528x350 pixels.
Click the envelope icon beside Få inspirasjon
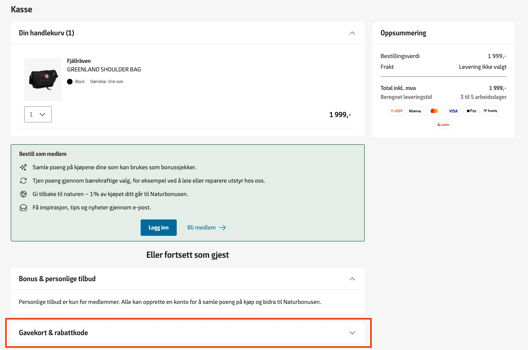coord(23,208)
